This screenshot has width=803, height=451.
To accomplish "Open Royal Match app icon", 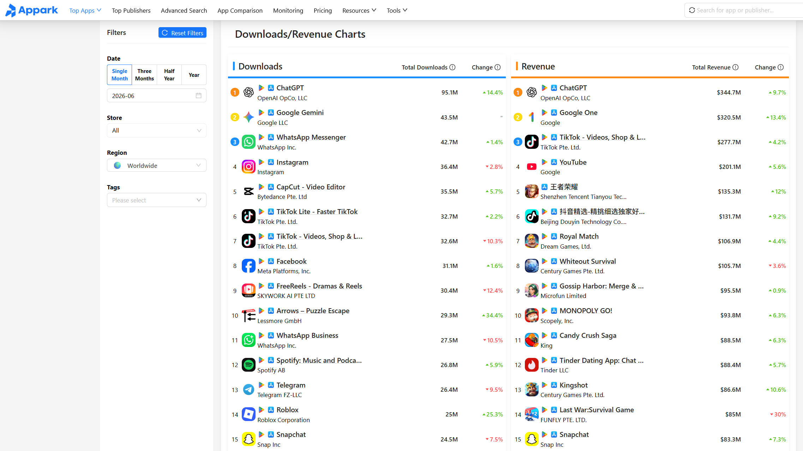I will [x=532, y=241].
